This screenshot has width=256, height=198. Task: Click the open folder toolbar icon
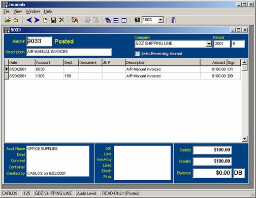click(x=8, y=20)
